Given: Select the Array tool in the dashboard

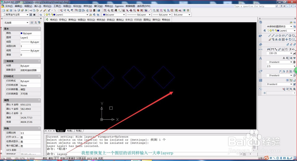Looking at the screenshot, I should click(283, 40).
